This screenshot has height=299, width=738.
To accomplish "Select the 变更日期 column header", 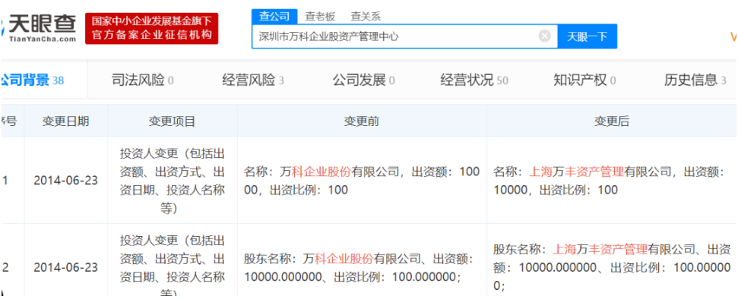I will [66, 121].
